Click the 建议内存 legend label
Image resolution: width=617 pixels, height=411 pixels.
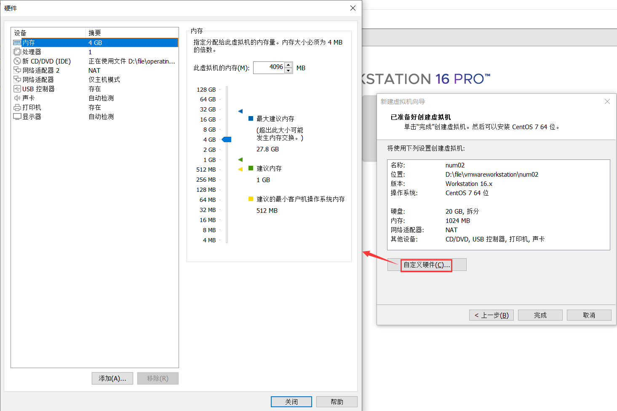269,168
